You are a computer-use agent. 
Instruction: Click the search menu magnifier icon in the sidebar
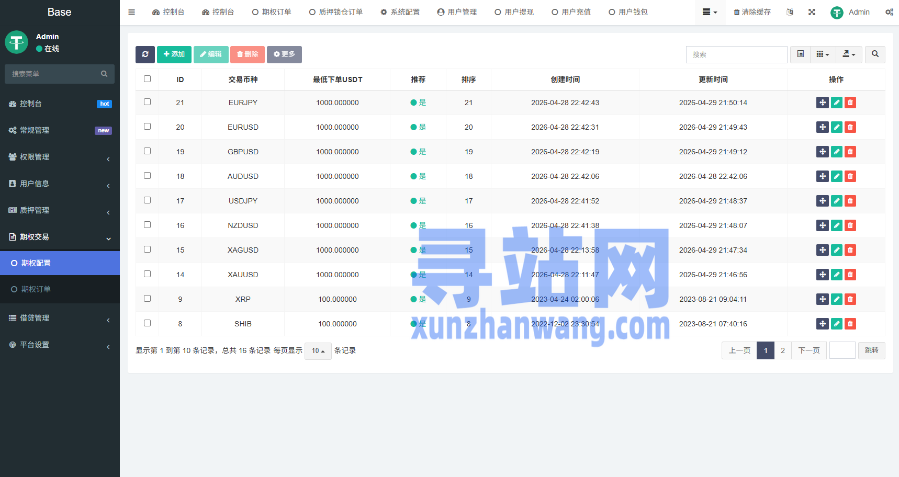point(104,74)
